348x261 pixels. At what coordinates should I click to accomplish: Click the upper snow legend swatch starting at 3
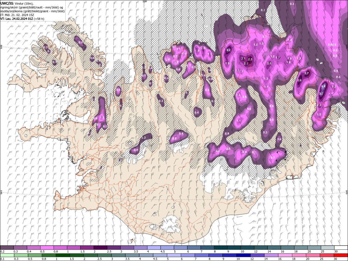pos(127,248)
